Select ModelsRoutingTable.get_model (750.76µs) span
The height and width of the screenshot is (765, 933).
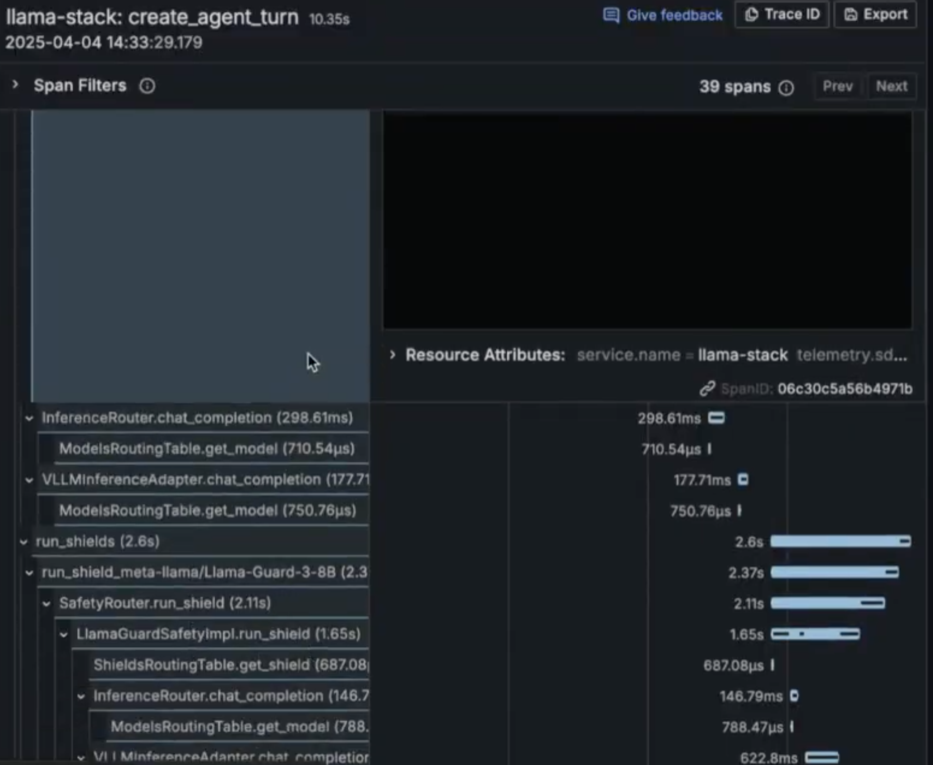click(208, 510)
